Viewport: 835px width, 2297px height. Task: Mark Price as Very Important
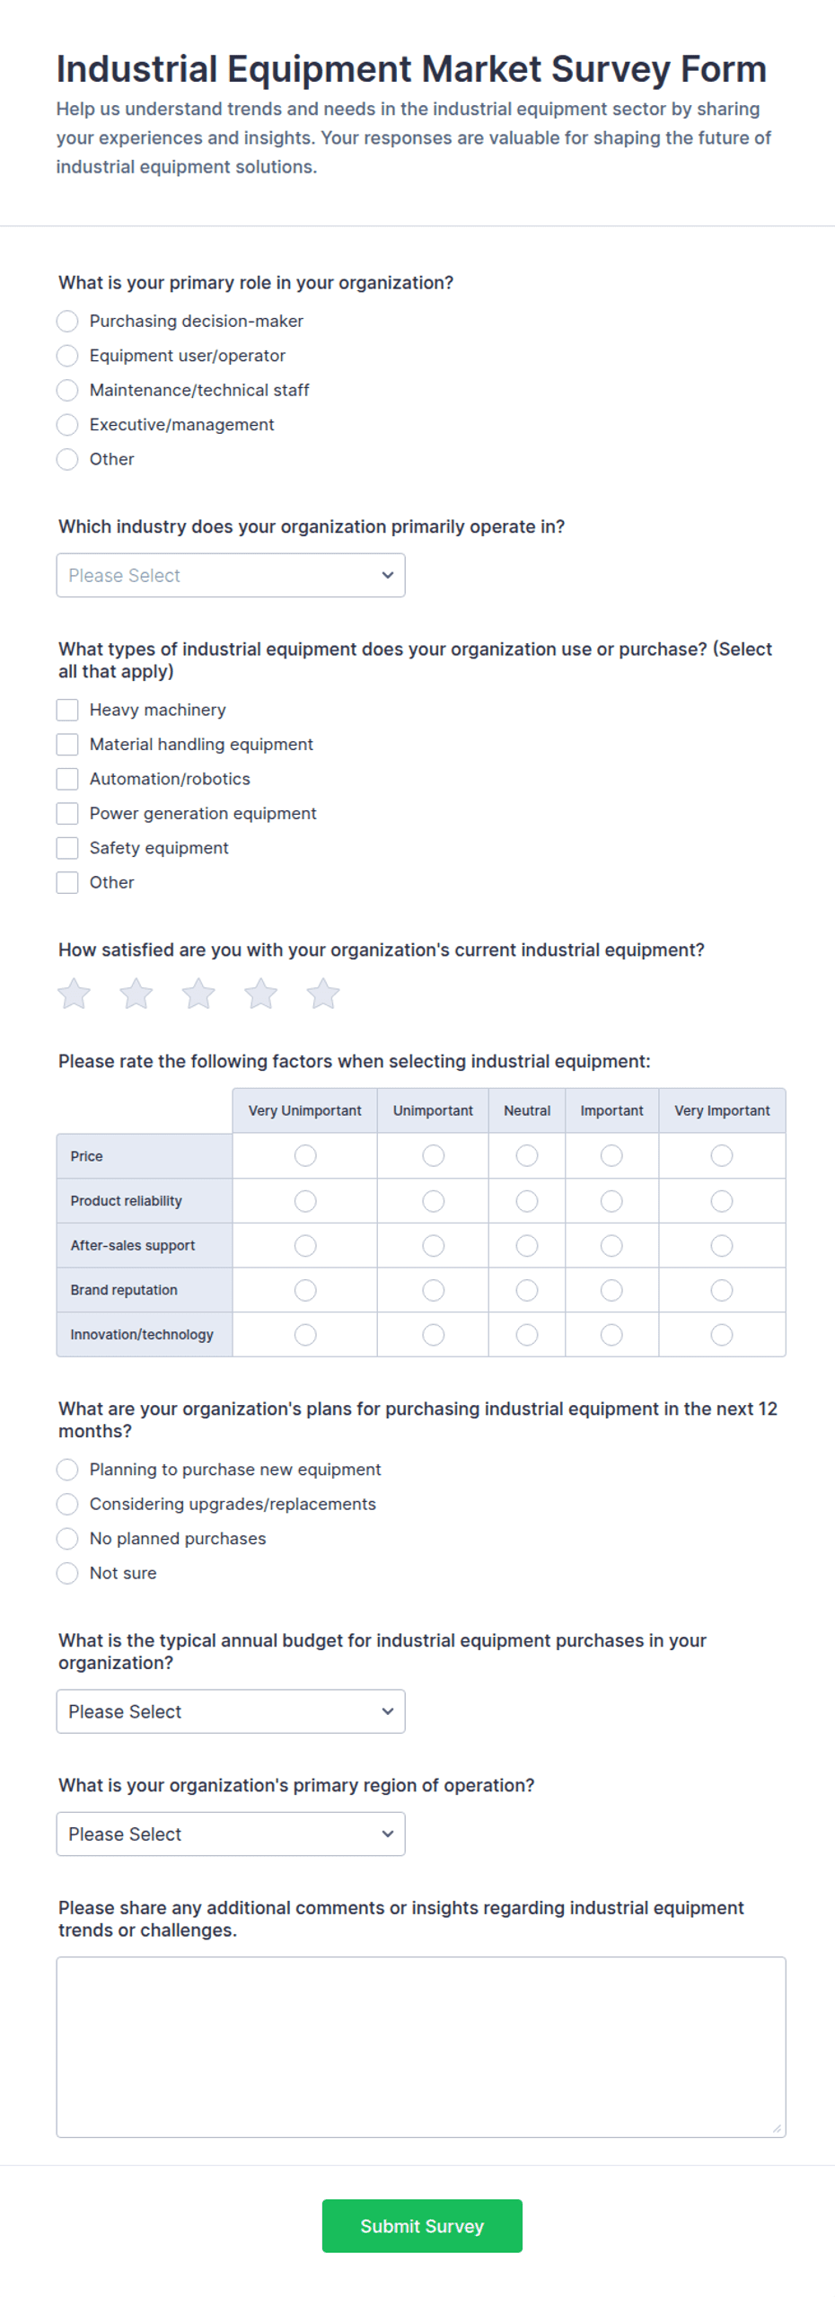tap(722, 1155)
